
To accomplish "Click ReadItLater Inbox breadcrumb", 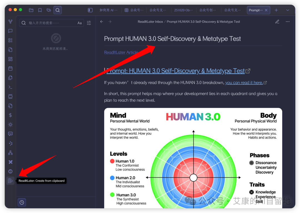I will point(150,22).
